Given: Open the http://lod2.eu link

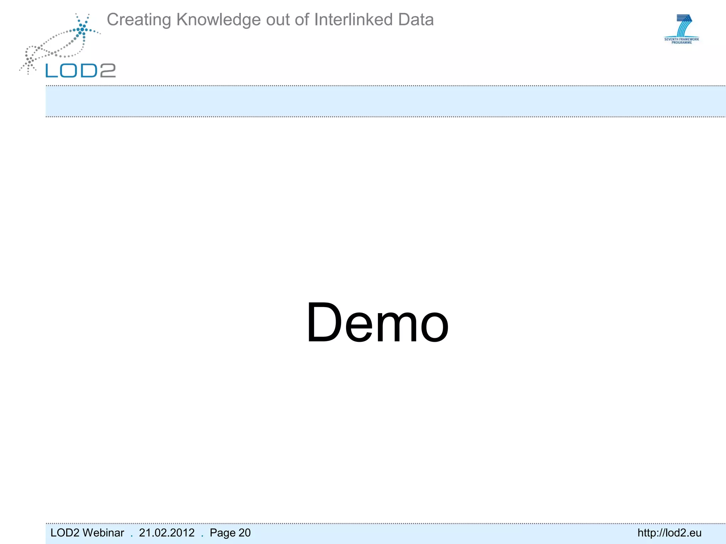Looking at the screenshot, I should 669,533.
